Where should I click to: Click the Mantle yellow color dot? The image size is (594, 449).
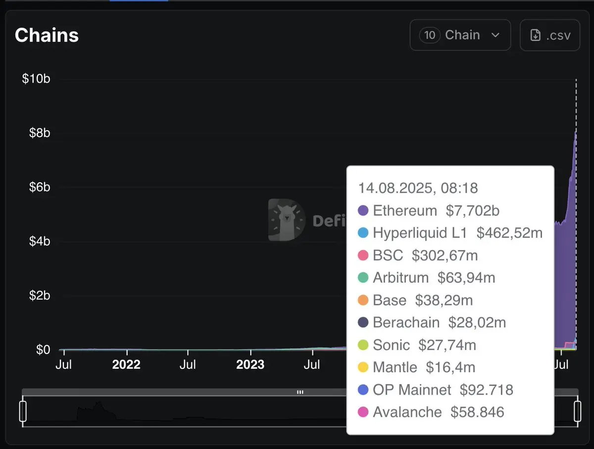(x=363, y=367)
